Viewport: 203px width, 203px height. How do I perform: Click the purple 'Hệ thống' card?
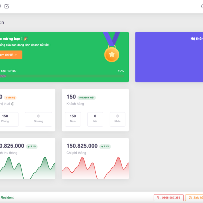click(169, 57)
